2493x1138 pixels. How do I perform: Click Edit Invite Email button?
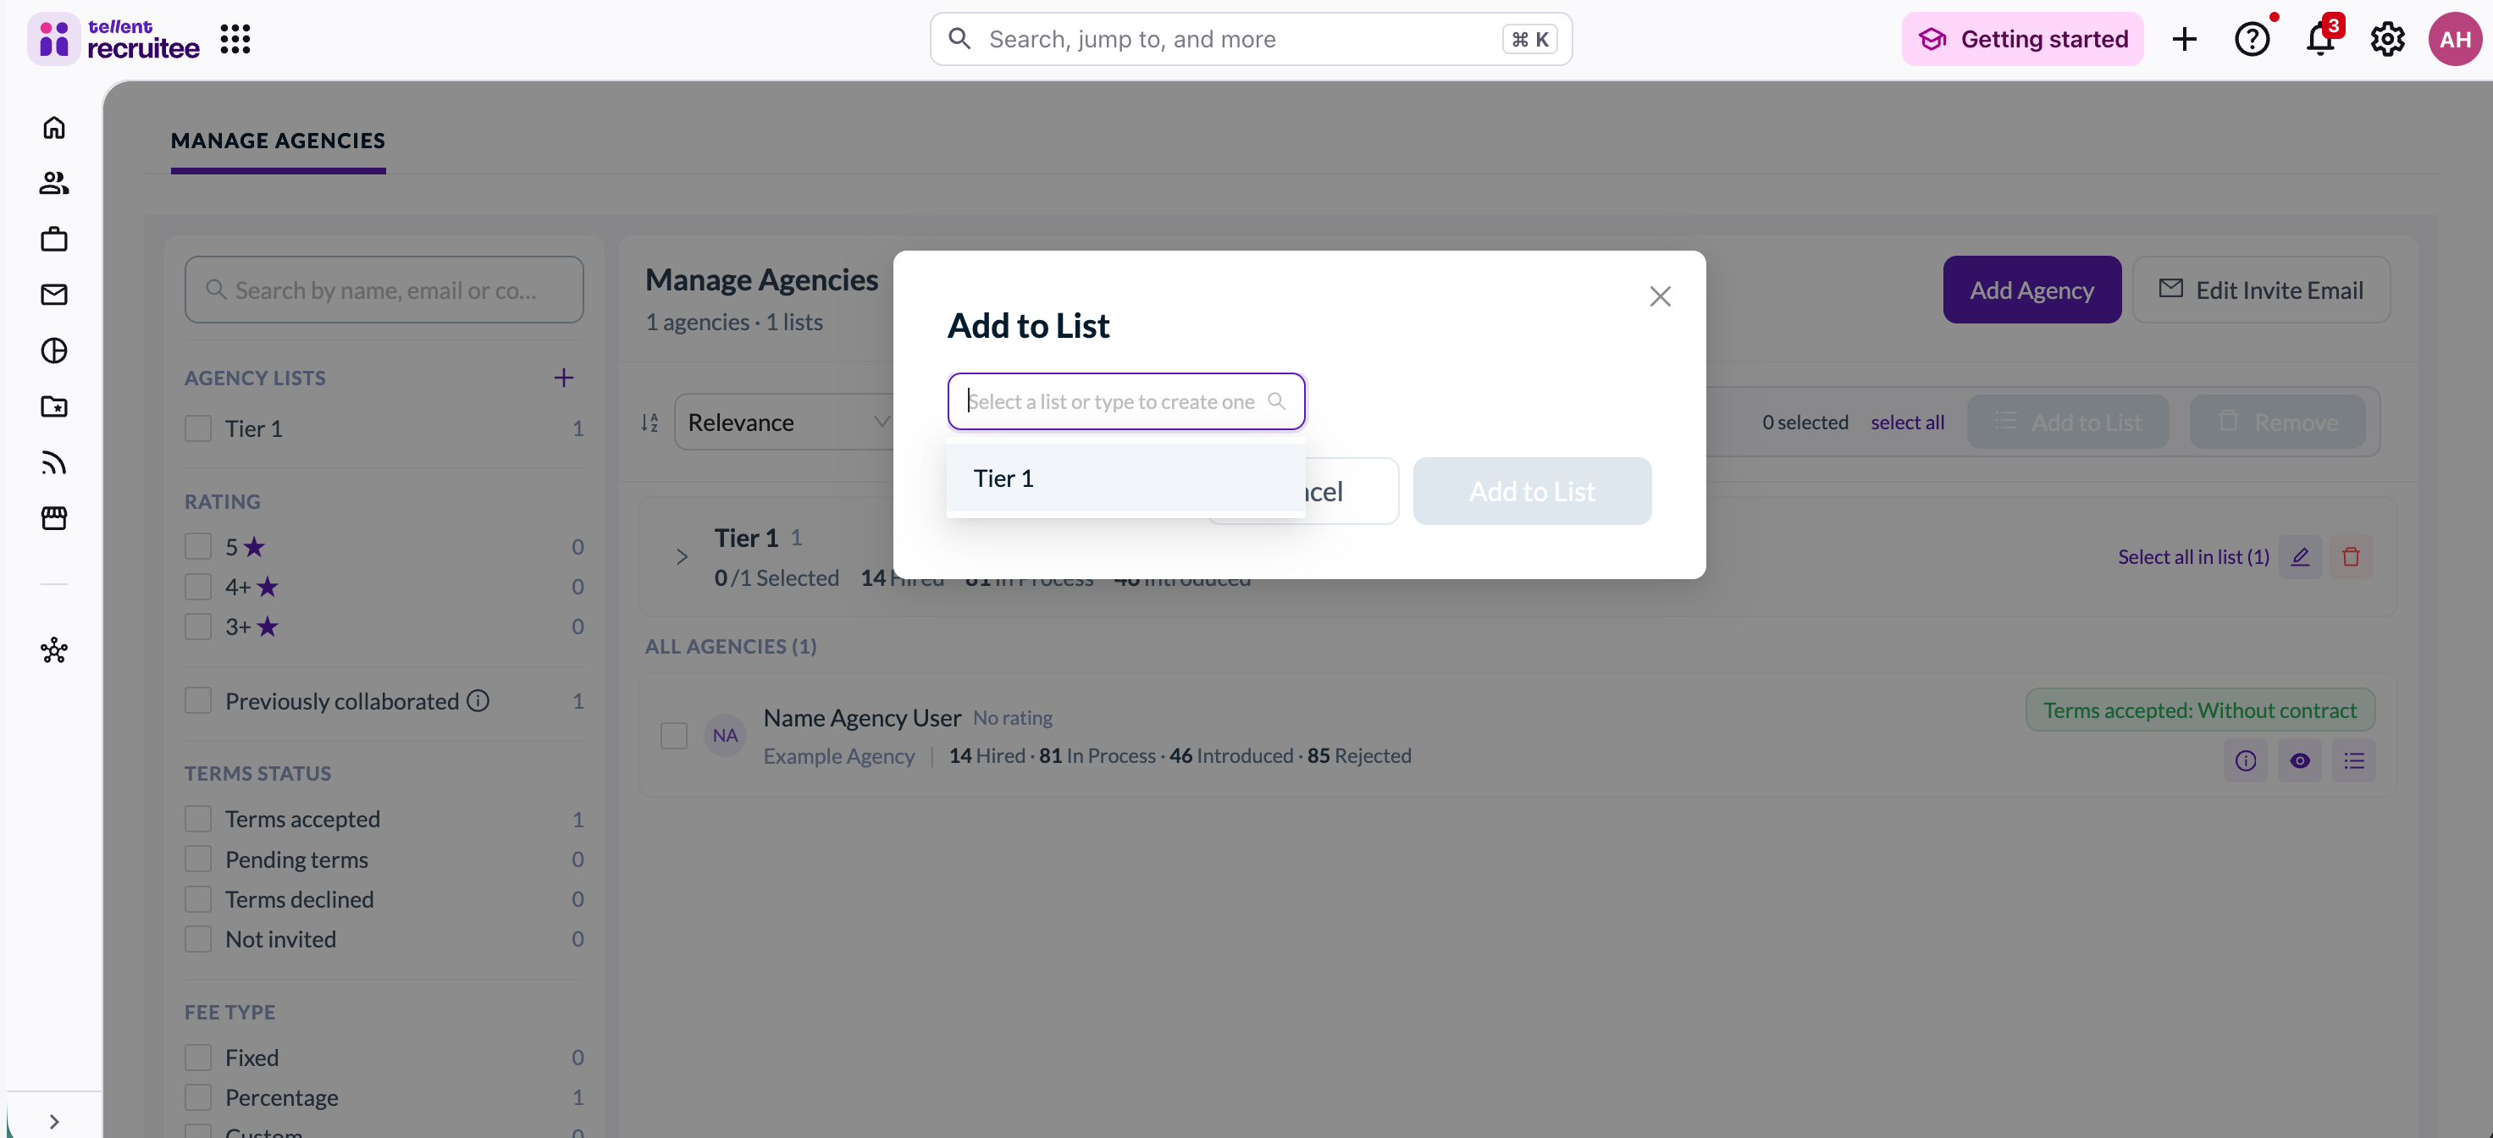pos(2262,290)
